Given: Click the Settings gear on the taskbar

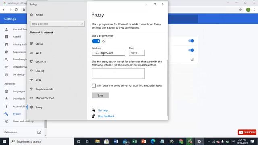Looking at the screenshot, I should (199, 141).
